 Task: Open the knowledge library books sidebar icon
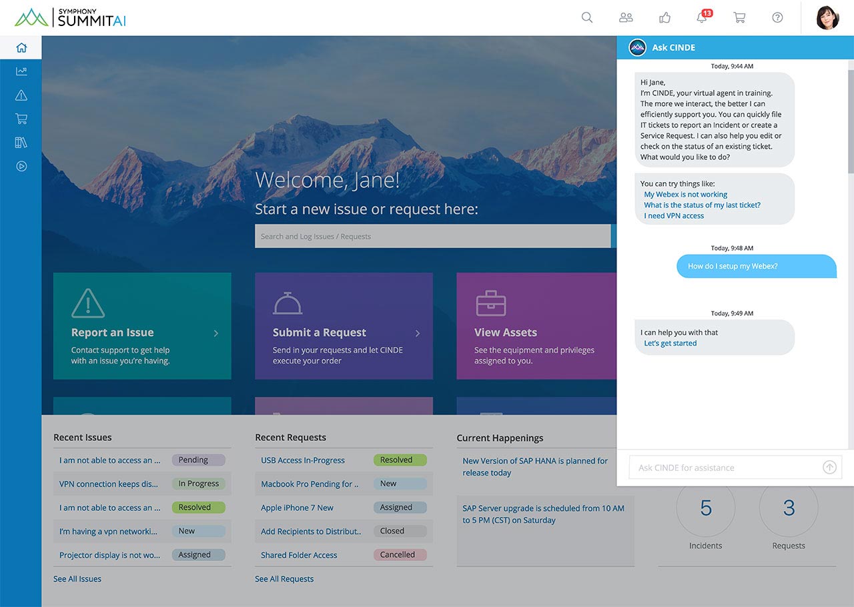(21, 143)
